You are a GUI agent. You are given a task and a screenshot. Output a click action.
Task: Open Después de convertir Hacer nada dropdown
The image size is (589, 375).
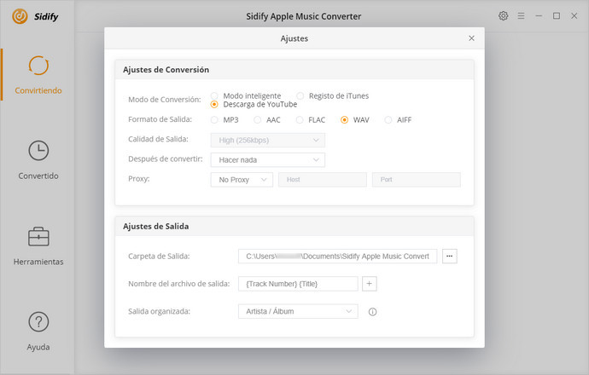pos(268,159)
